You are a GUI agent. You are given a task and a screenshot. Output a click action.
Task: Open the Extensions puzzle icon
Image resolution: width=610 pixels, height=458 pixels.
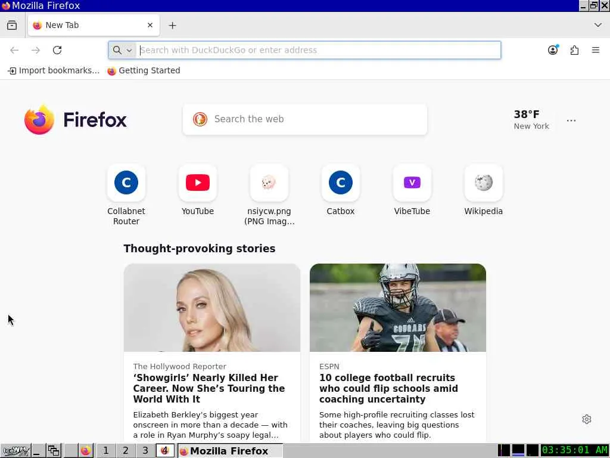[574, 50]
